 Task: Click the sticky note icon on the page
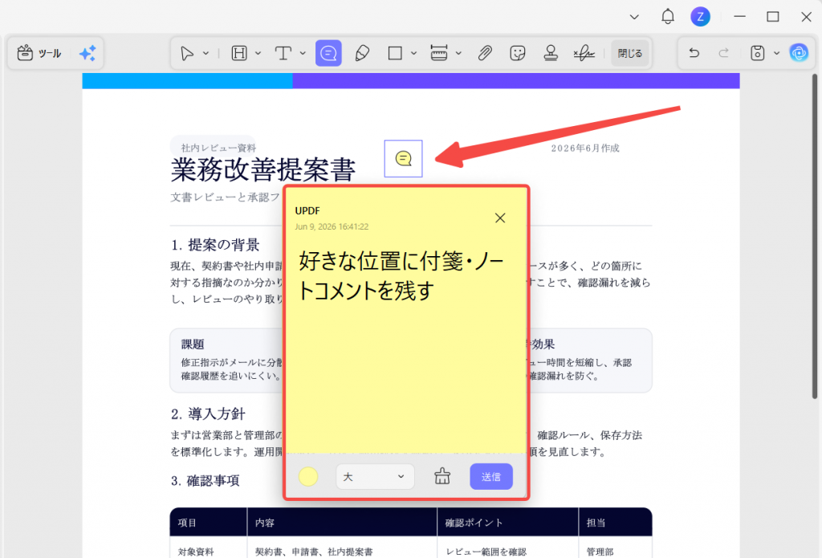tap(403, 158)
